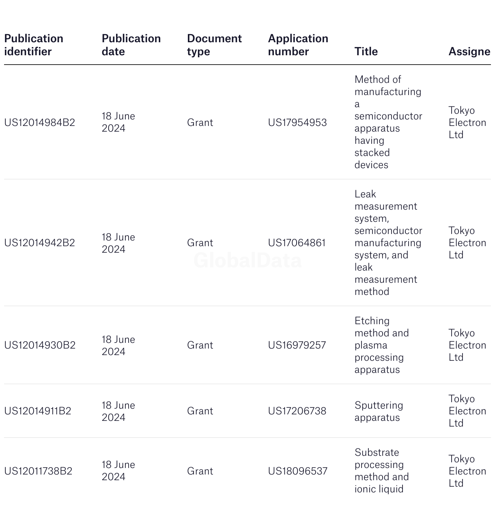The width and height of the screenshot is (495, 520).
Task: Click the Publication identifier column header
Action: [x=34, y=45]
